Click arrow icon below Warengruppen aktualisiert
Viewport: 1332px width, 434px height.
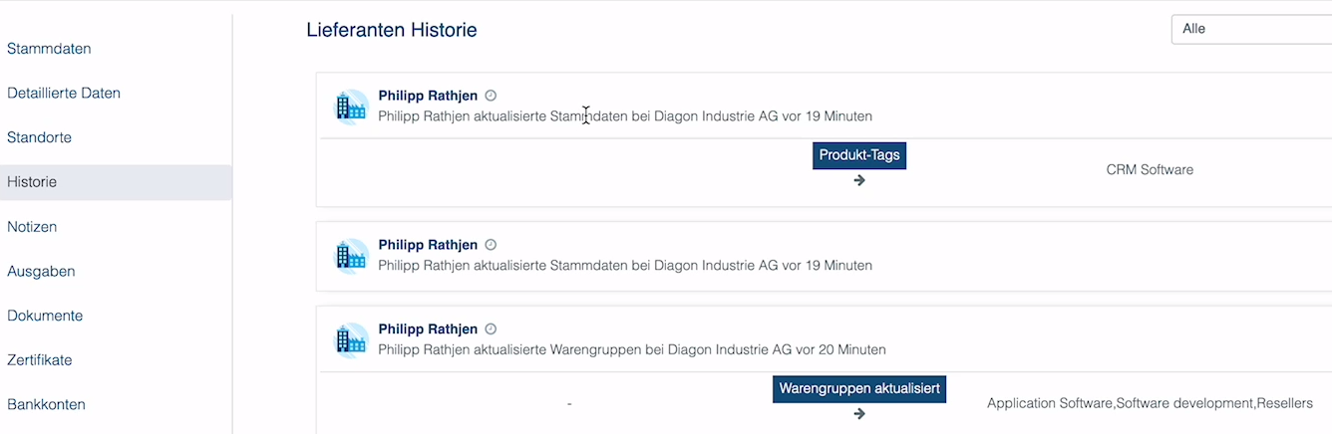pyautogui.click(x=859, y=413)
